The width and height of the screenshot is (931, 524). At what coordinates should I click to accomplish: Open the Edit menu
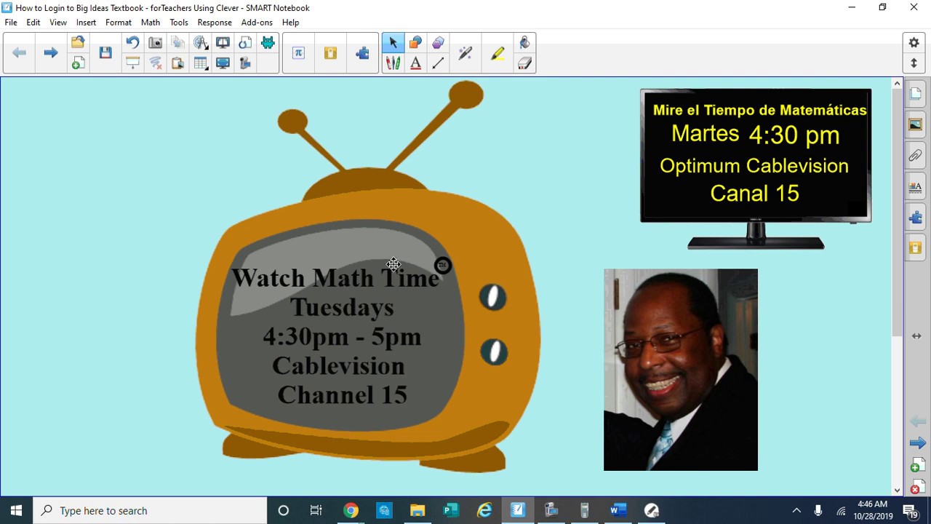click(x=33, y=23)
